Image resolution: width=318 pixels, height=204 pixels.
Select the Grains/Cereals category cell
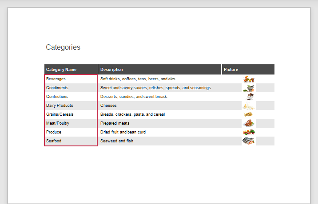click(71, 114)
